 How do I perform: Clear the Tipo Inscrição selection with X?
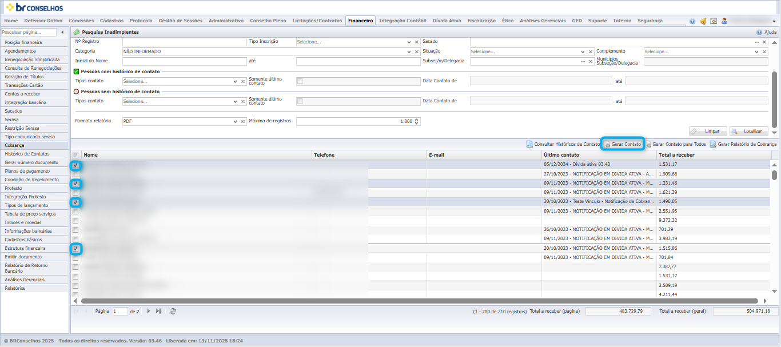click(417, 42)
